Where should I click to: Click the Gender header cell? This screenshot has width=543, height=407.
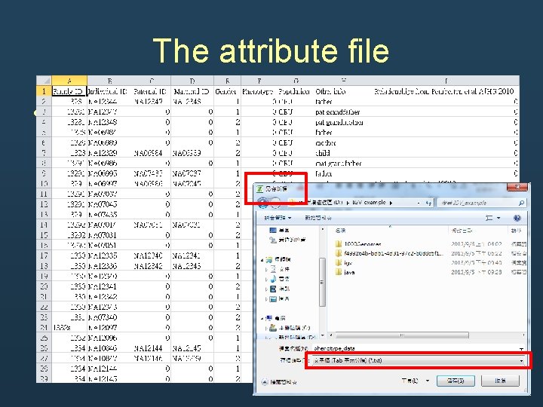(x=225, y=91)
